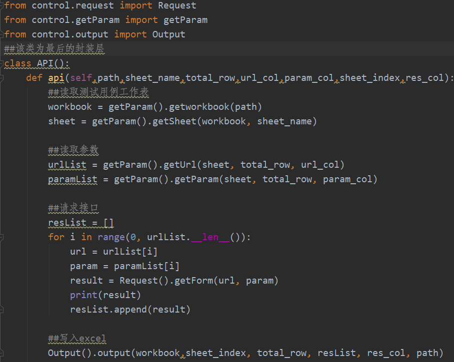Click comment ##该类为最后的封装层
Image resolution: width=454 pixels, height=362 pixels.
tap(54, 48)
